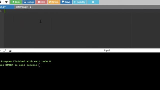Click the 'ENTER to exit console' message
This screenshot has height=90, width=160.
(22, 65)
